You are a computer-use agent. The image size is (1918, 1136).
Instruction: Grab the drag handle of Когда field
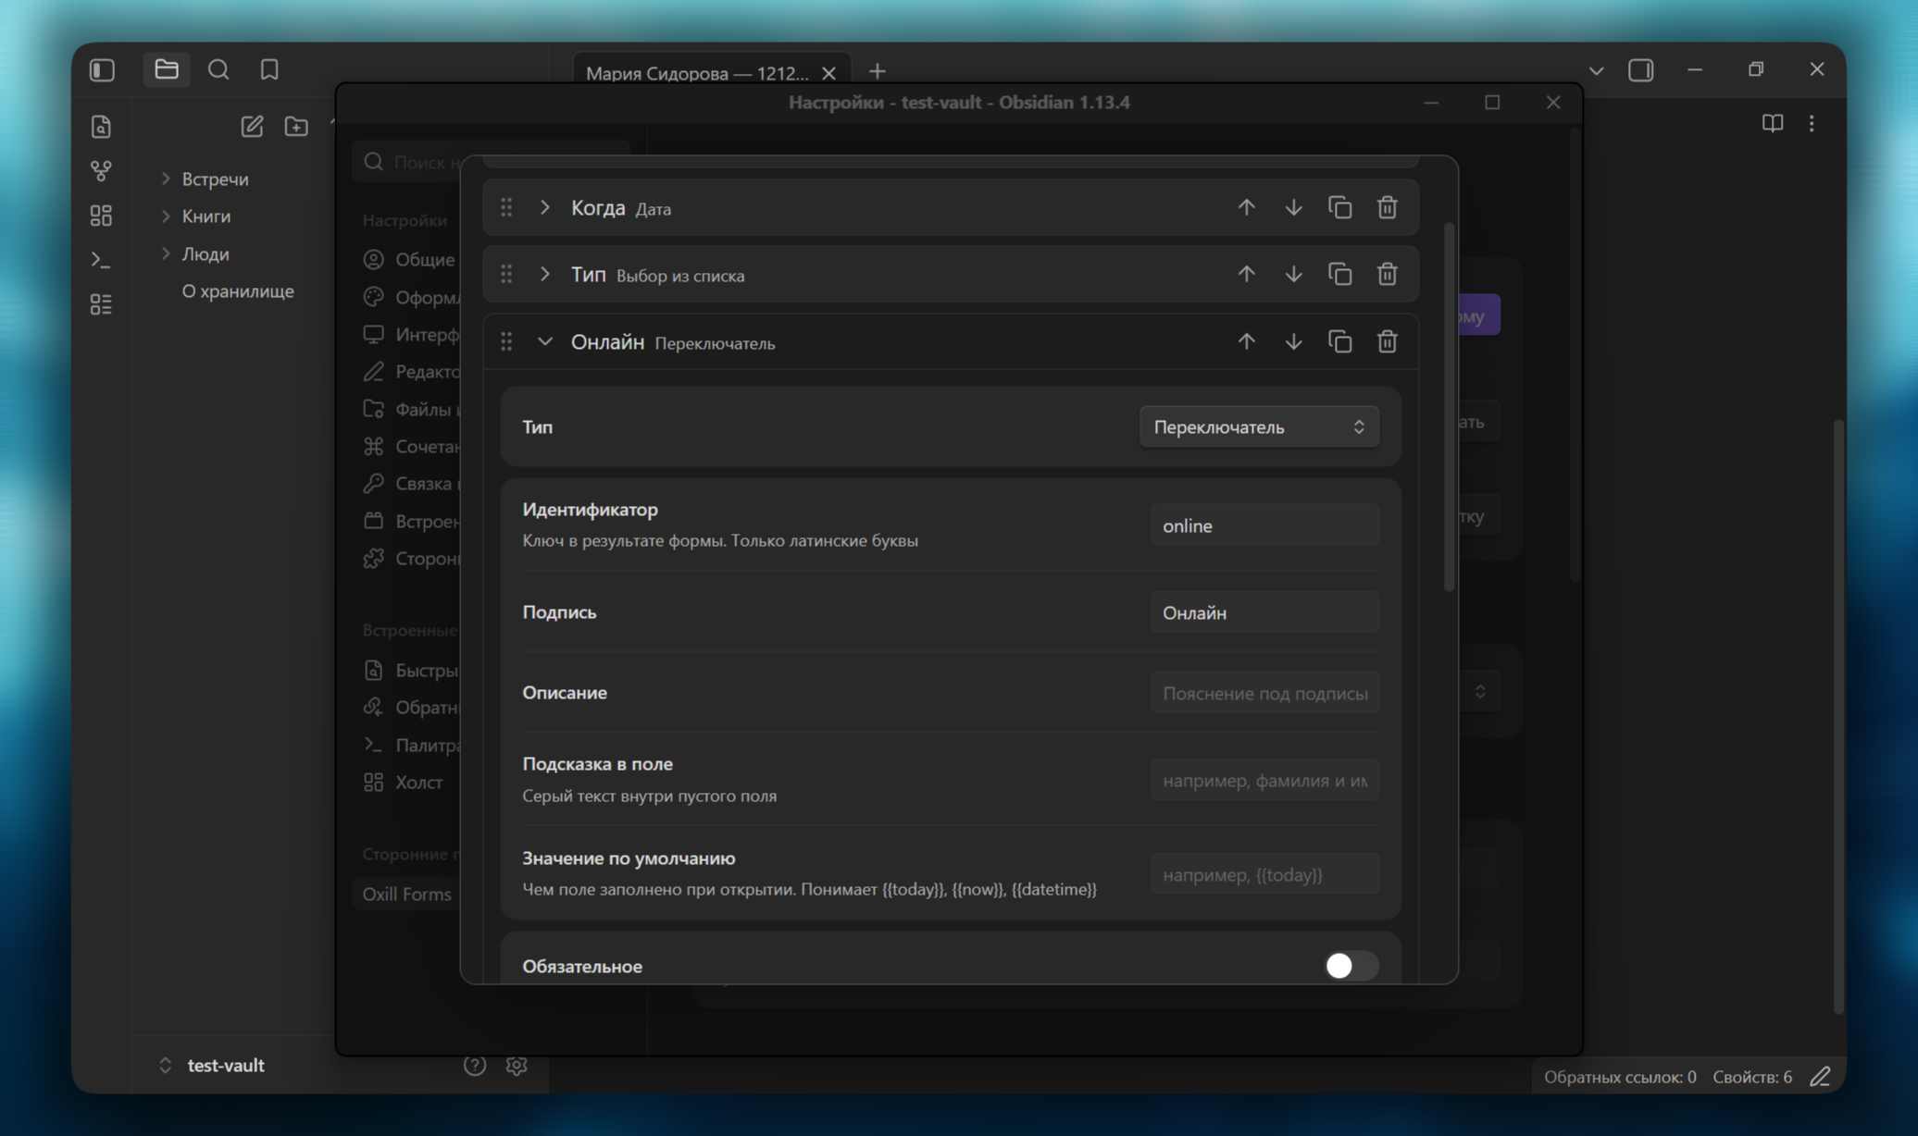(x=506, y=207)
